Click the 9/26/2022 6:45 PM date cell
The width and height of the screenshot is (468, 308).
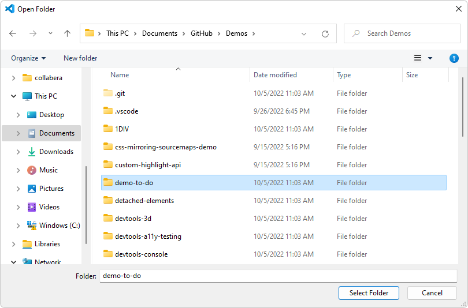281,111
